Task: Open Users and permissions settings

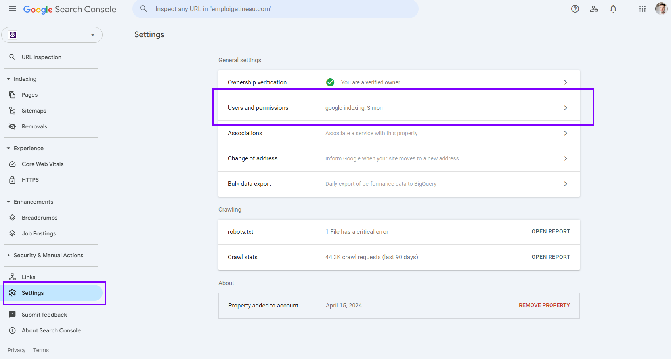Action: tap(399, 108)
